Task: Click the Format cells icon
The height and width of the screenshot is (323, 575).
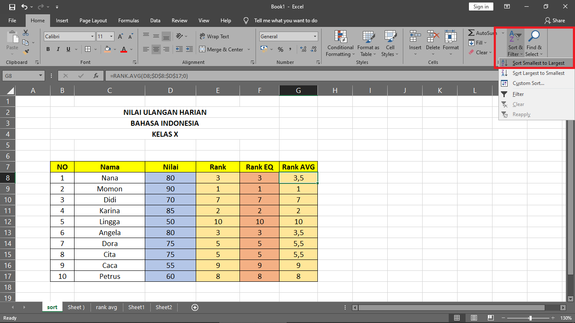Action: [x=450, y=37]
